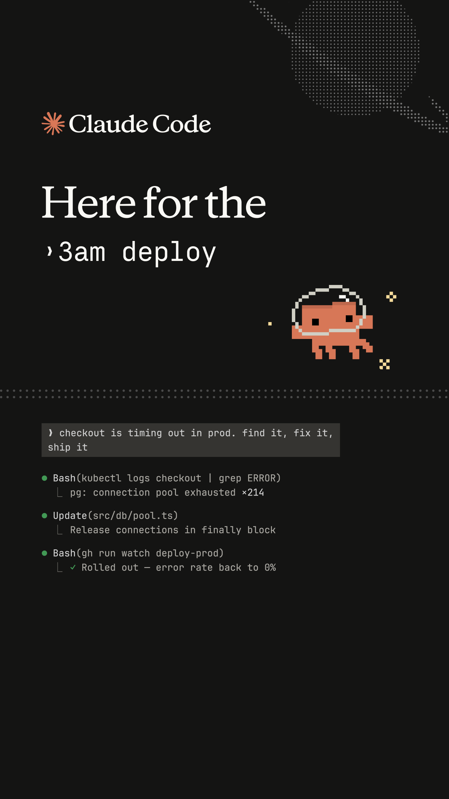Viewport: 449px width, 799px height.
Task: Click the prompt box with 'checkout is timing out'
Action: pyautogui.click(x=191, y=440)
